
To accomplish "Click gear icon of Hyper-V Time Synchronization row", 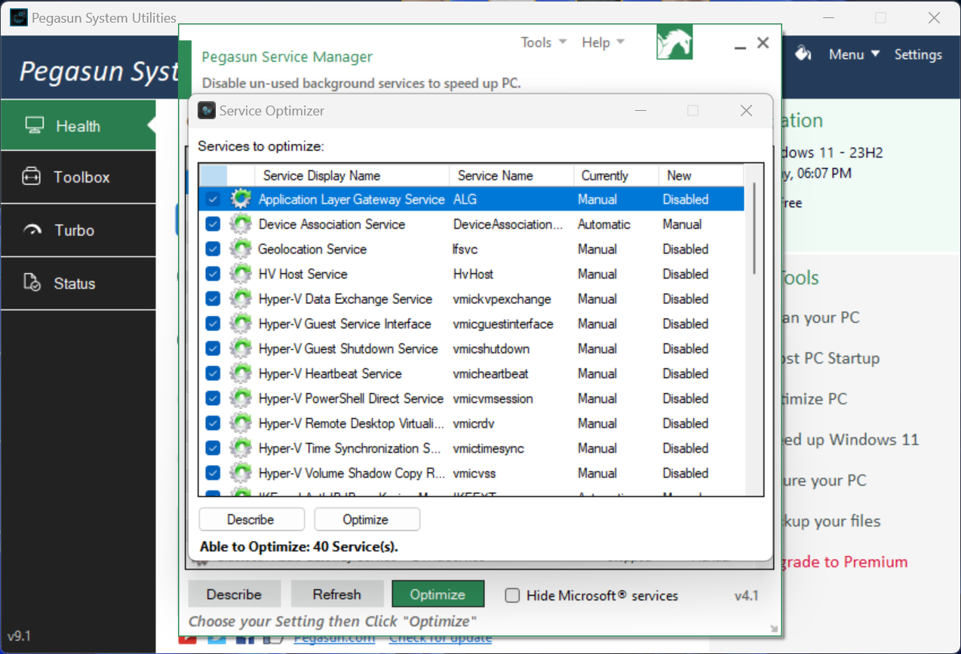I will [x=241, y=448].
